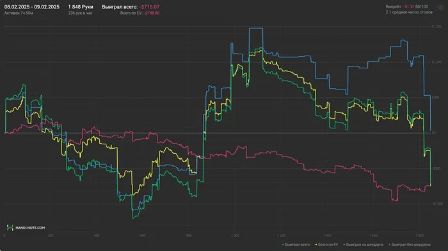
Task: Click the yellow Всего по EV legend dot
Action: (x=316, y=245)
